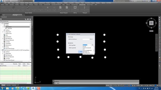Select Pressure Networks under Drawing1
The image size is (161, 90).
(x=10, y=40)
